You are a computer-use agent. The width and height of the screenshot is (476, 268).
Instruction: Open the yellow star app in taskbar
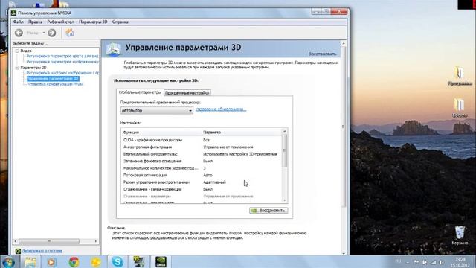coord(96,262)
